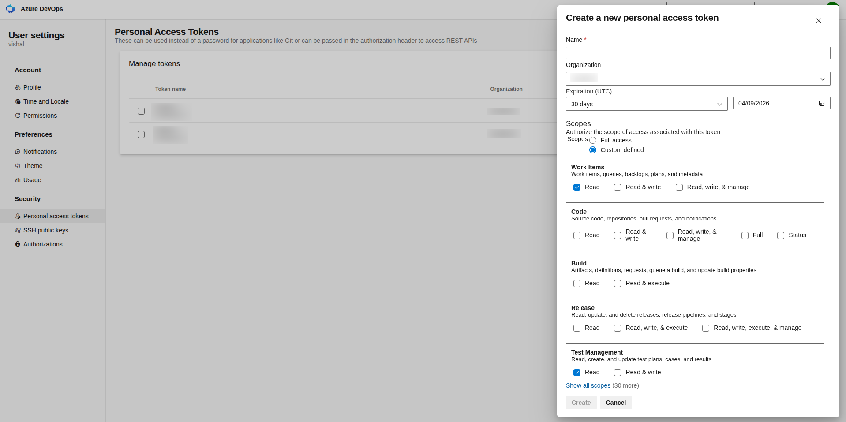Click the Permissions refresh icon

(18, 116)
